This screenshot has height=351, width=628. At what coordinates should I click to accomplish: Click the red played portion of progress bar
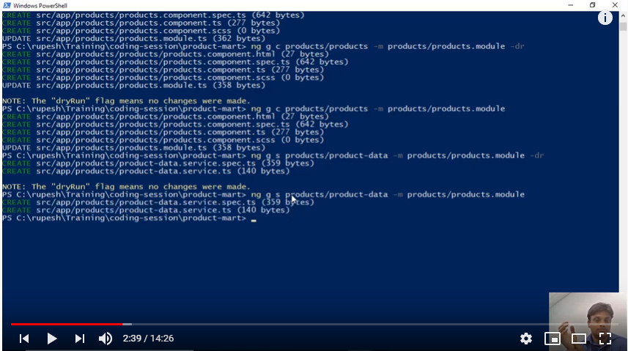(x=66, y=324)
